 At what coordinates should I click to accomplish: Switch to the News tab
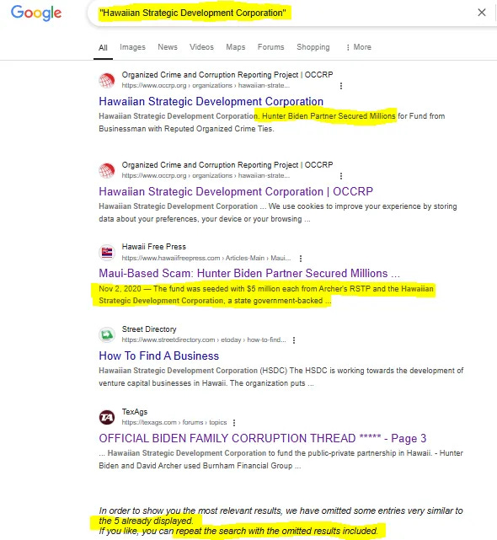[168, 47]
